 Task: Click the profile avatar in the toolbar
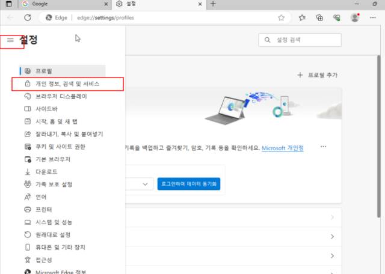click(x=355, y=17)
